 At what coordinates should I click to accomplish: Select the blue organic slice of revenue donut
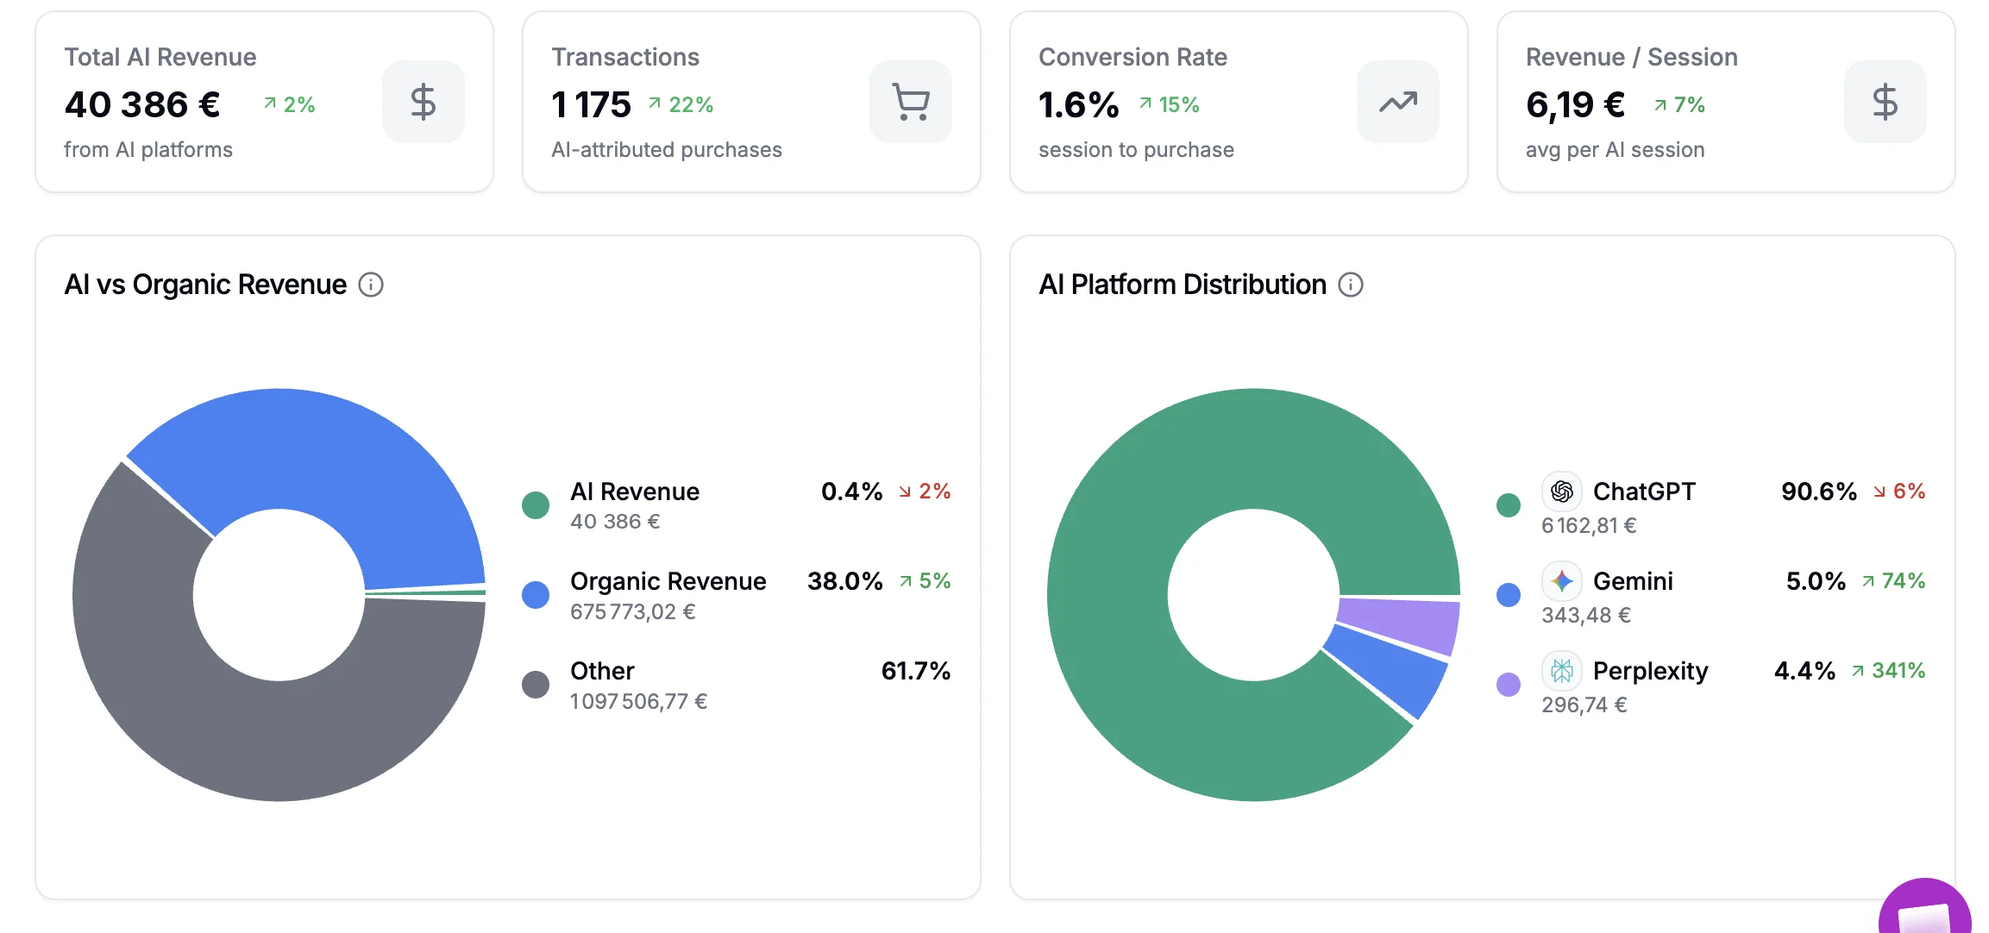(x=345, y=466)
